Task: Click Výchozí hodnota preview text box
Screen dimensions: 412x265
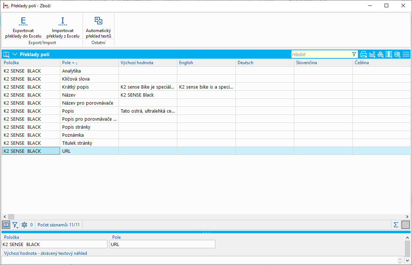Action: click(x=202, y=260)
